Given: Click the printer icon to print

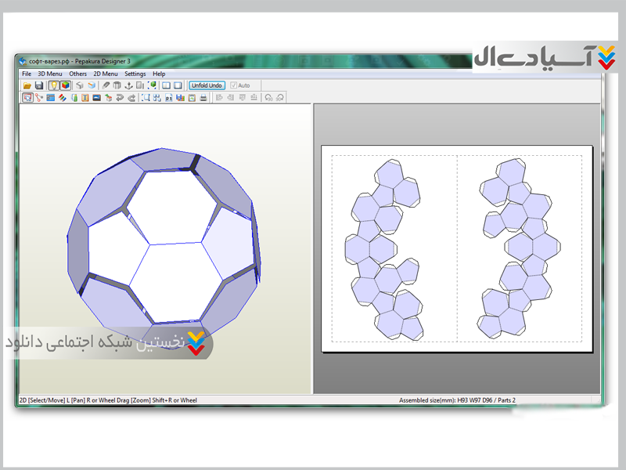Looking at the screenshot, I should [203, 98].
